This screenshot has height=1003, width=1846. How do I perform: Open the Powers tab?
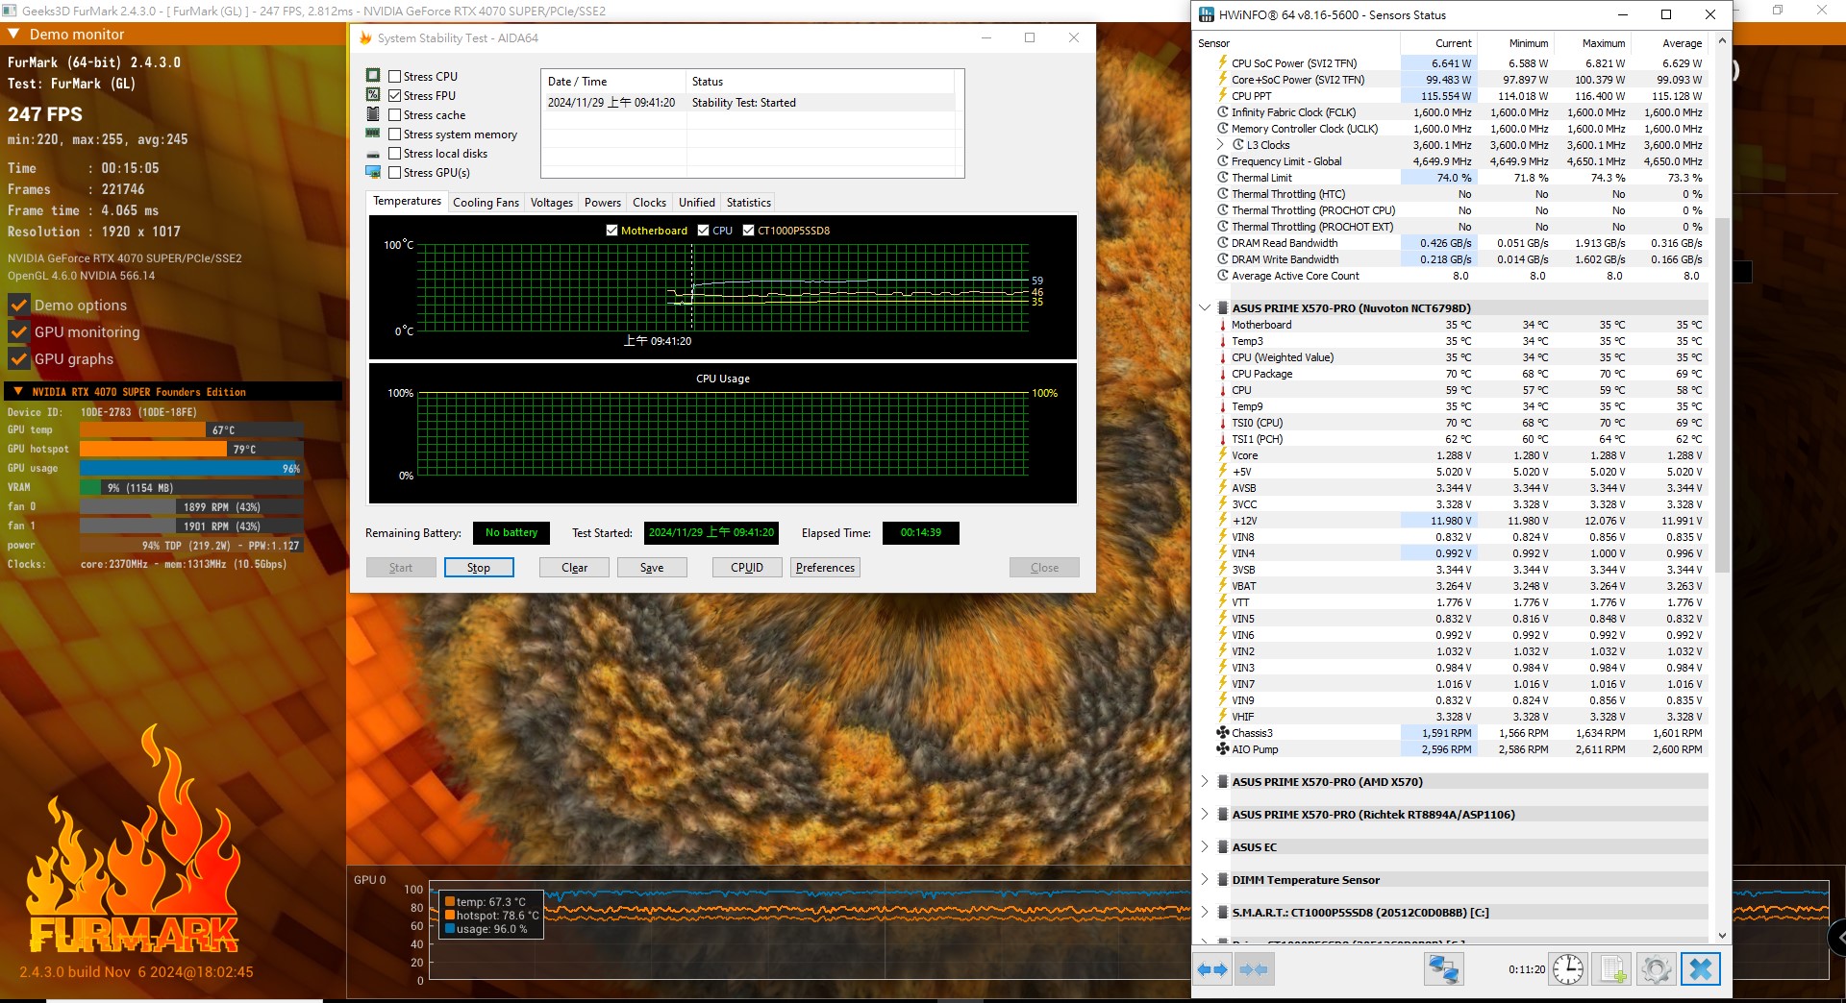[603, 203]
